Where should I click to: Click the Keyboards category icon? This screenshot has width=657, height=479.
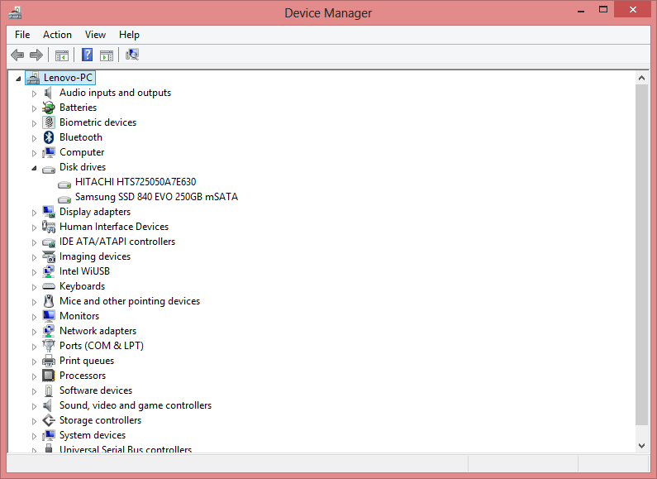(49, 286)
